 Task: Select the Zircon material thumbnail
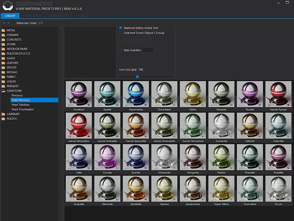click(278, 189)
